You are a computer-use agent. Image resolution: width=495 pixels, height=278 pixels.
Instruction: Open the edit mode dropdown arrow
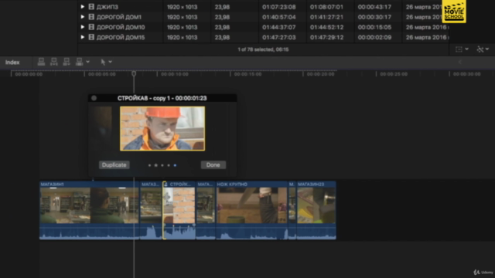pos(87,62)
